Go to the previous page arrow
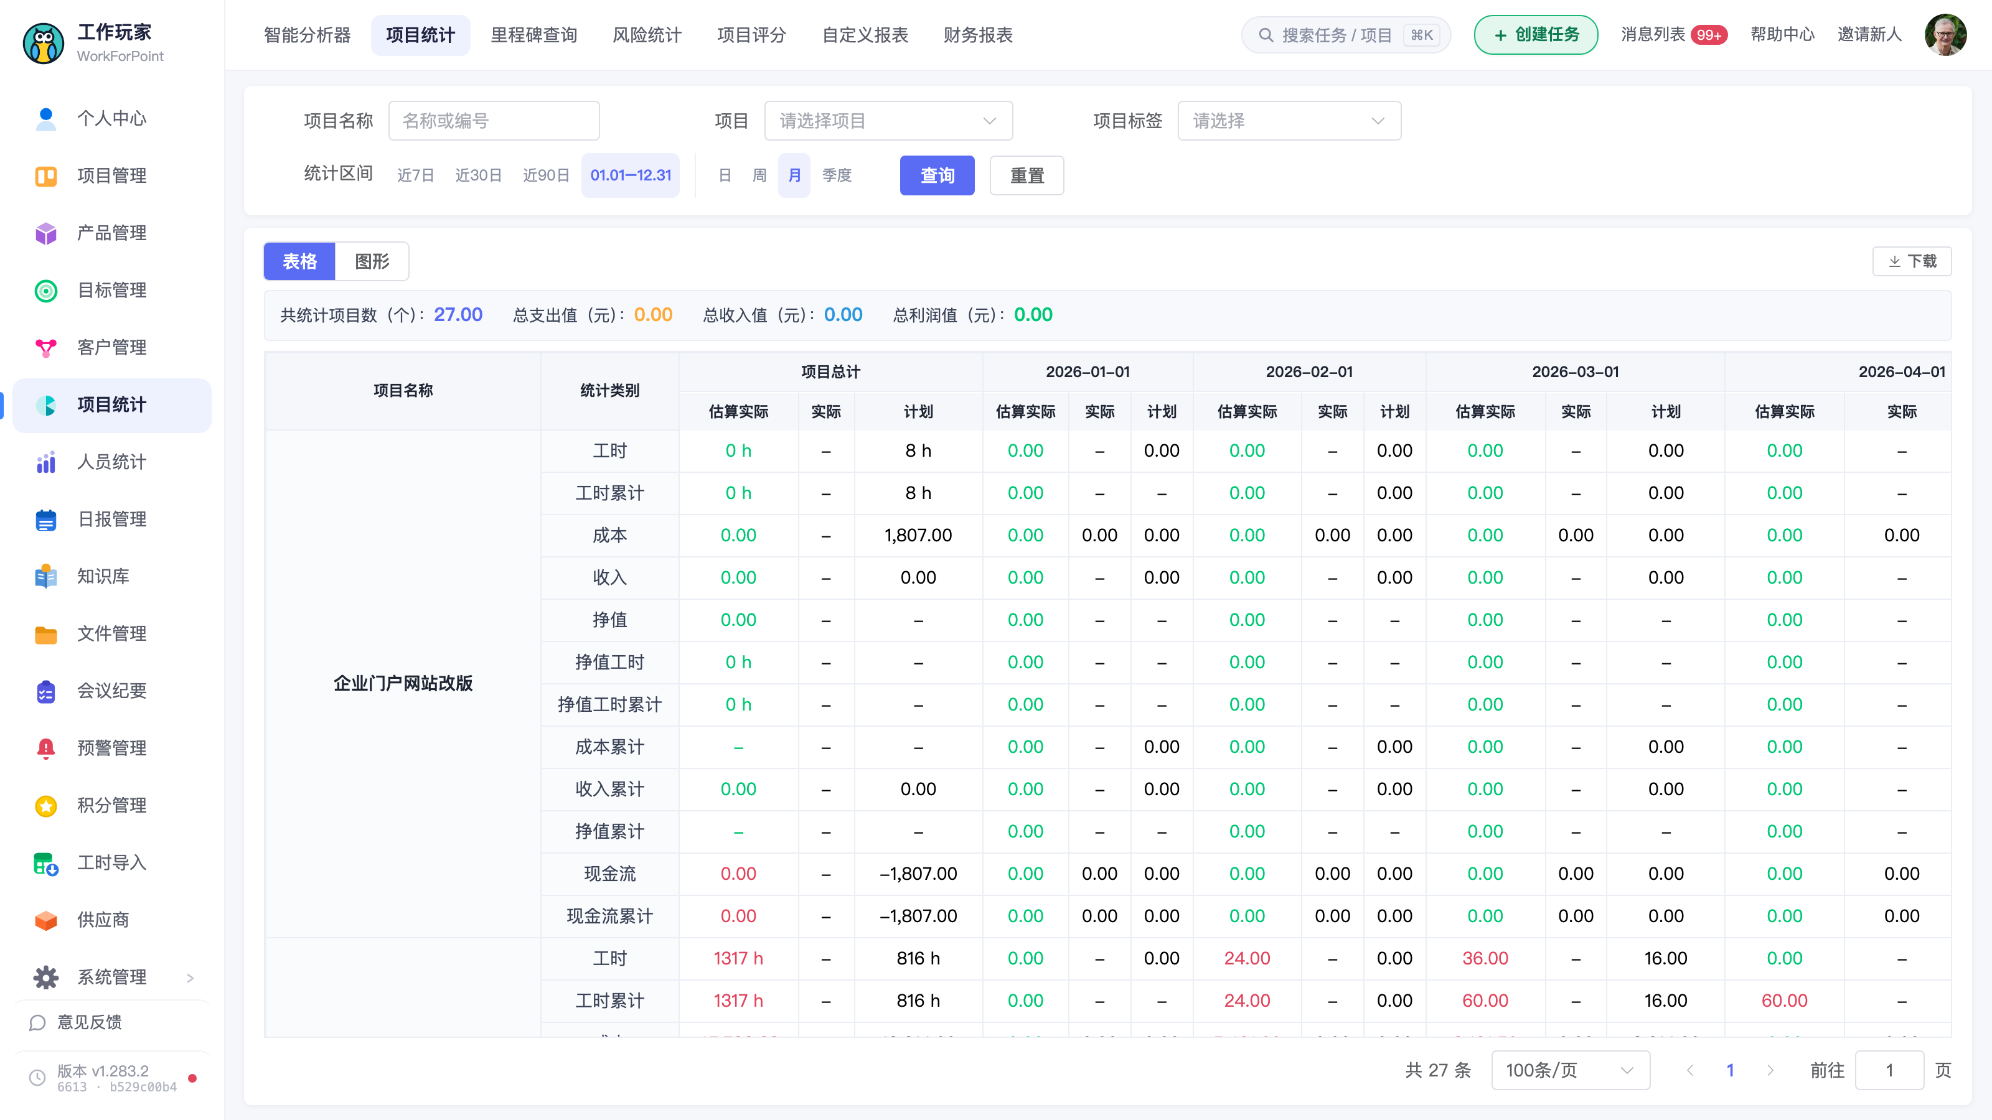Image resolution: width=1992 pixels, height=1120 pixels. (1689, 1070)
